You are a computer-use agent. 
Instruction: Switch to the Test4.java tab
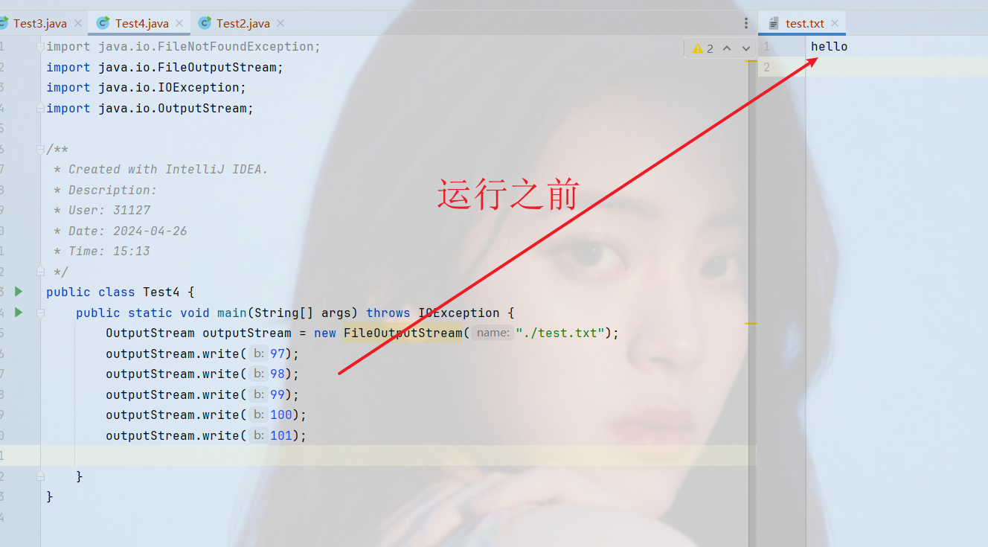[141, 23]
